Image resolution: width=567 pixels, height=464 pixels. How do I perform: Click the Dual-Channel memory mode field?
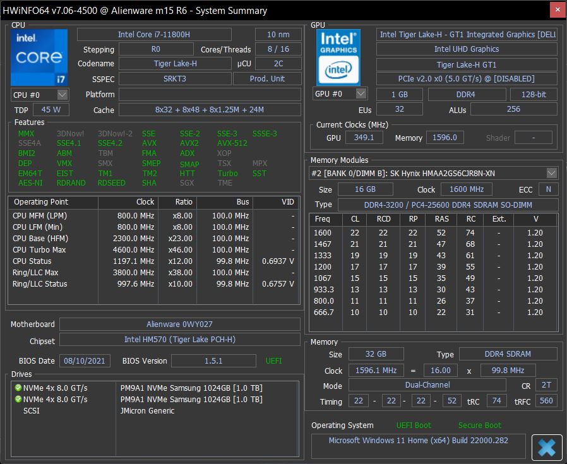click(427, 385)
